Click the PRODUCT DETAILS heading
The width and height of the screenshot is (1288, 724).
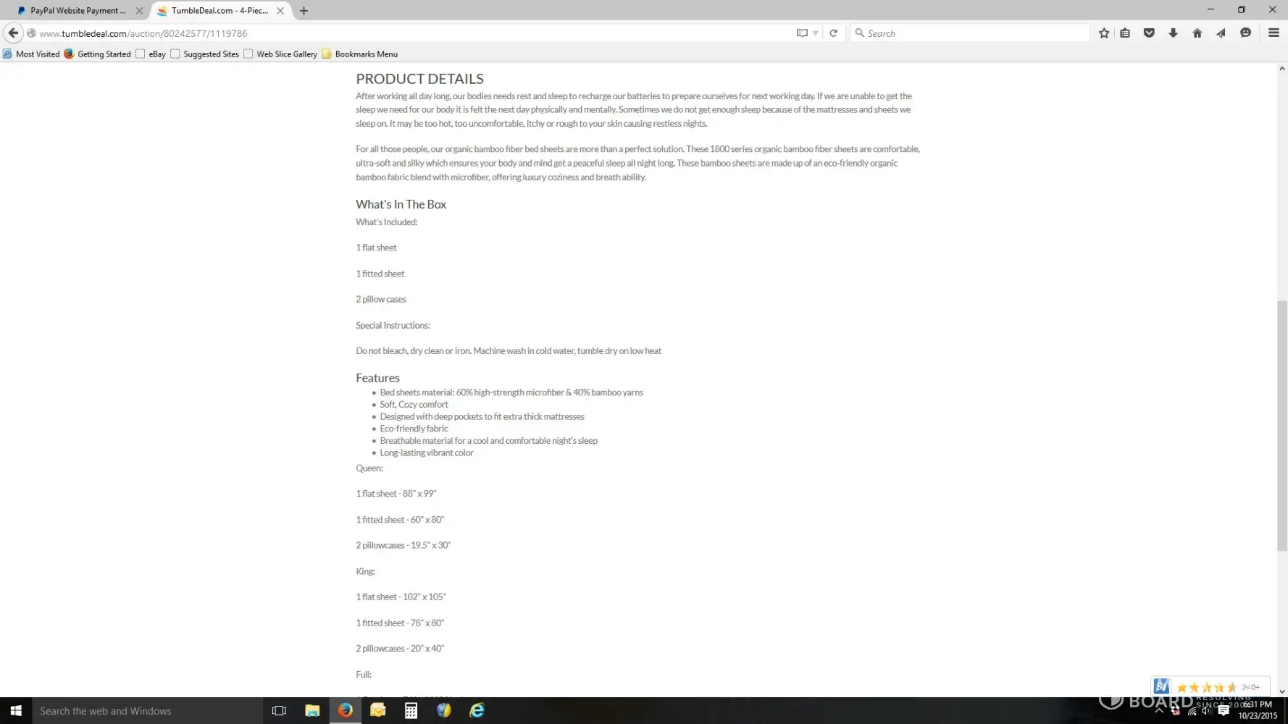point(419,79)
